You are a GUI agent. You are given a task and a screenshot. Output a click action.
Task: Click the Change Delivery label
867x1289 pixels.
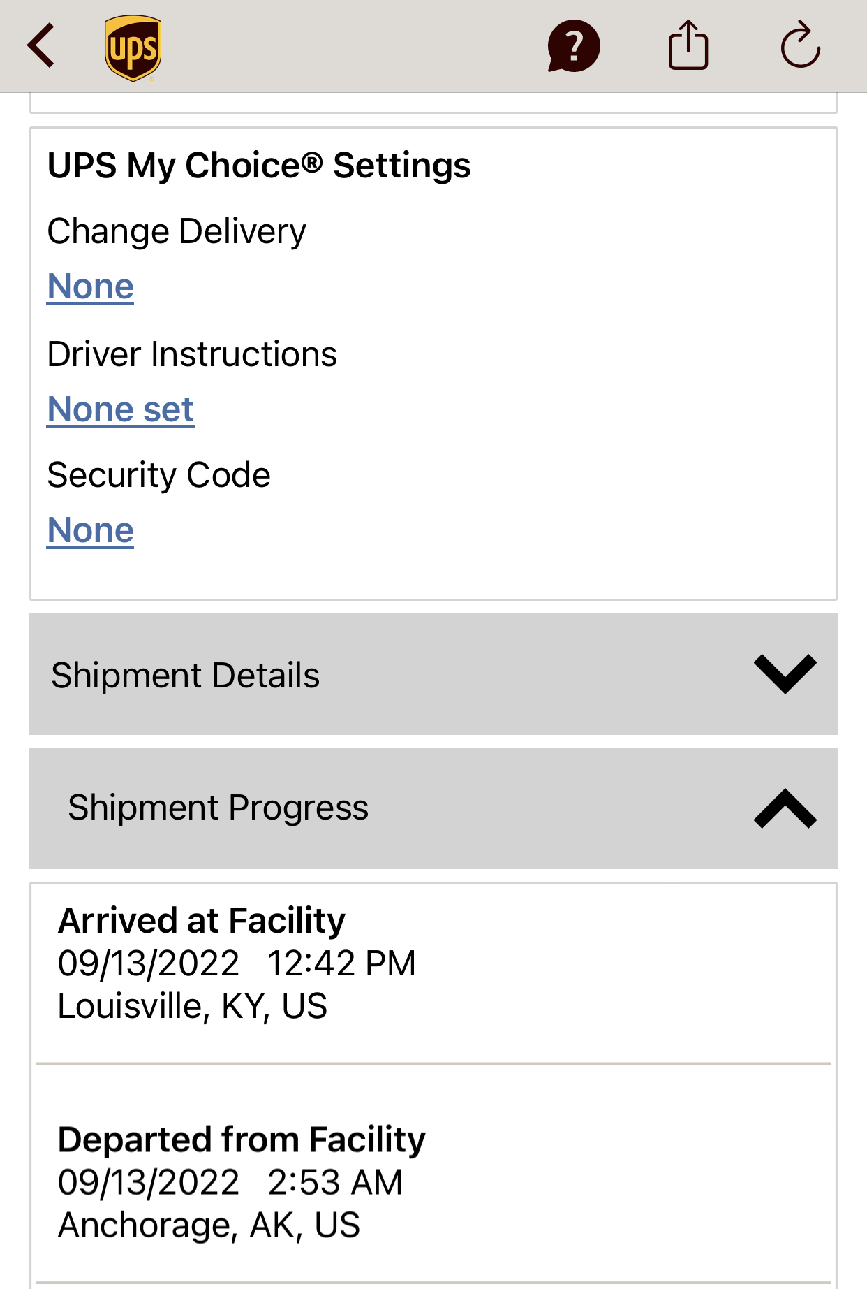click(x=177, y=231)
